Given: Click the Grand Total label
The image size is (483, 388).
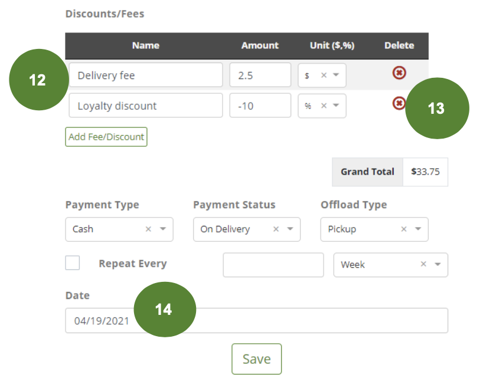Looking at the screenshot, I should tap(367, 172).
